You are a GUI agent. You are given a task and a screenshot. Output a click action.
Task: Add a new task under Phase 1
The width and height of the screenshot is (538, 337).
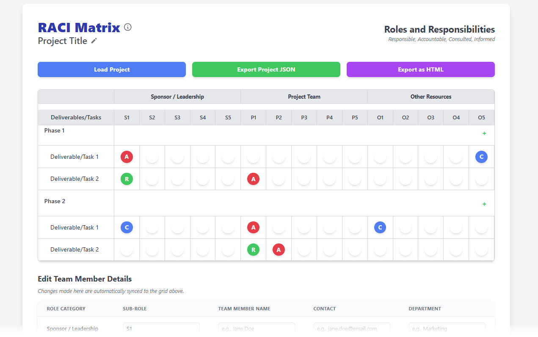coord(484,133)
